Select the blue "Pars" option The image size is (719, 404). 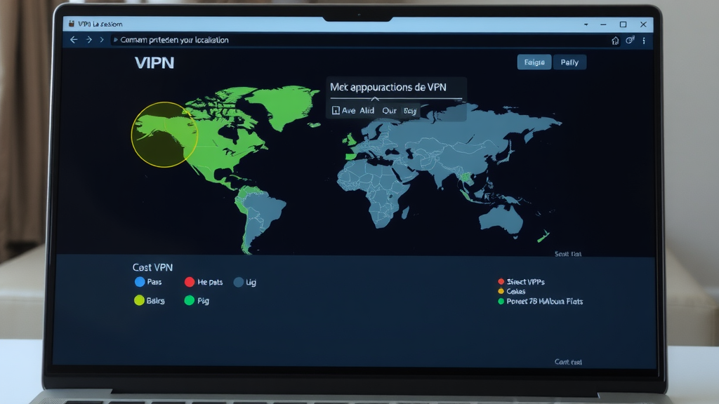click(140, 282)
